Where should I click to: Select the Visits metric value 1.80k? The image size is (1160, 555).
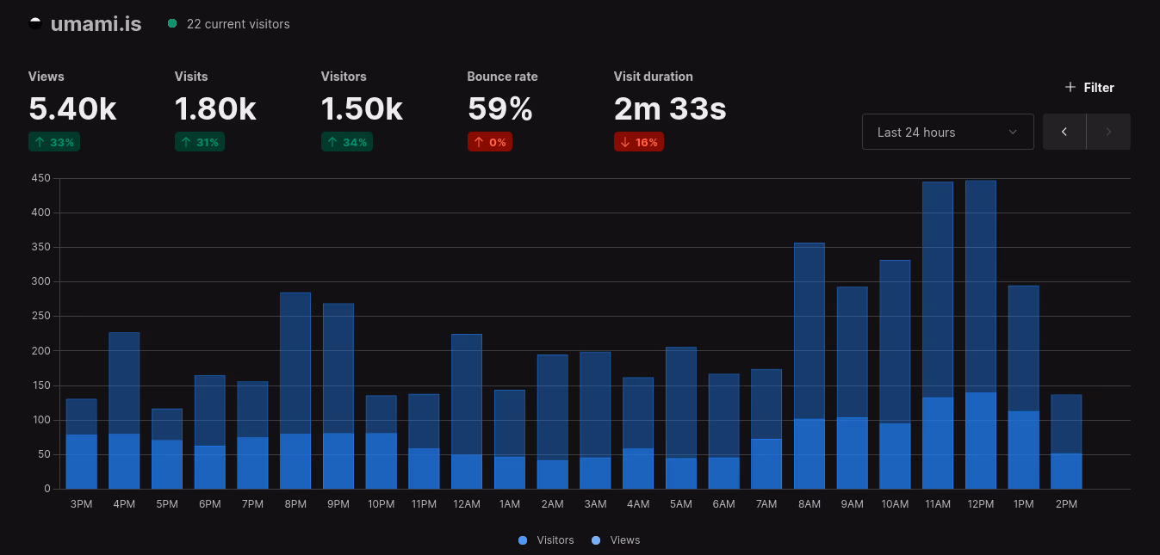(215, 109)
